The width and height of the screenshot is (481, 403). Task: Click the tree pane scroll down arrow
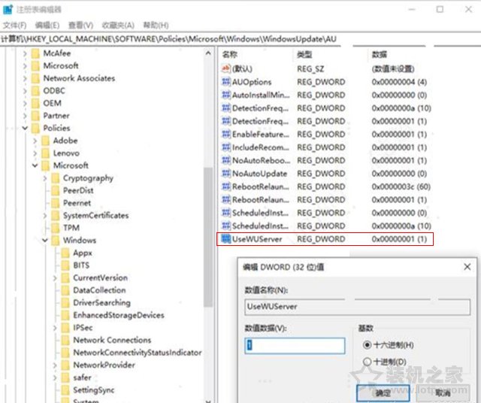coord(208,401)
